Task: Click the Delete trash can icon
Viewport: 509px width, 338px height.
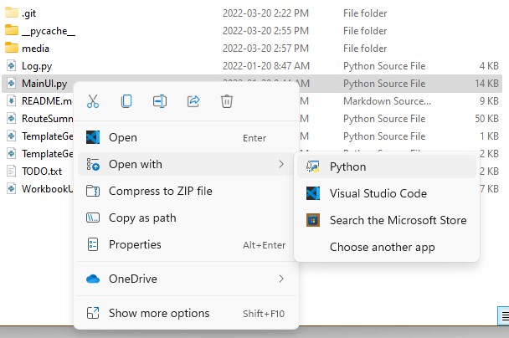Action: point(227,101)
